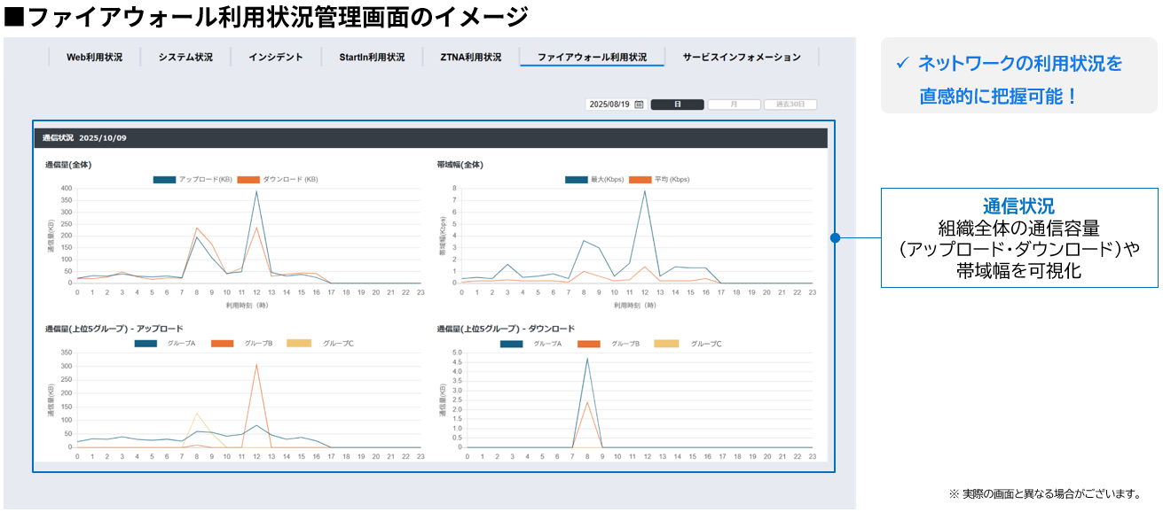Show the 過去30日 period
Viewport: 1163px width, 512px height.
[790, 105]
